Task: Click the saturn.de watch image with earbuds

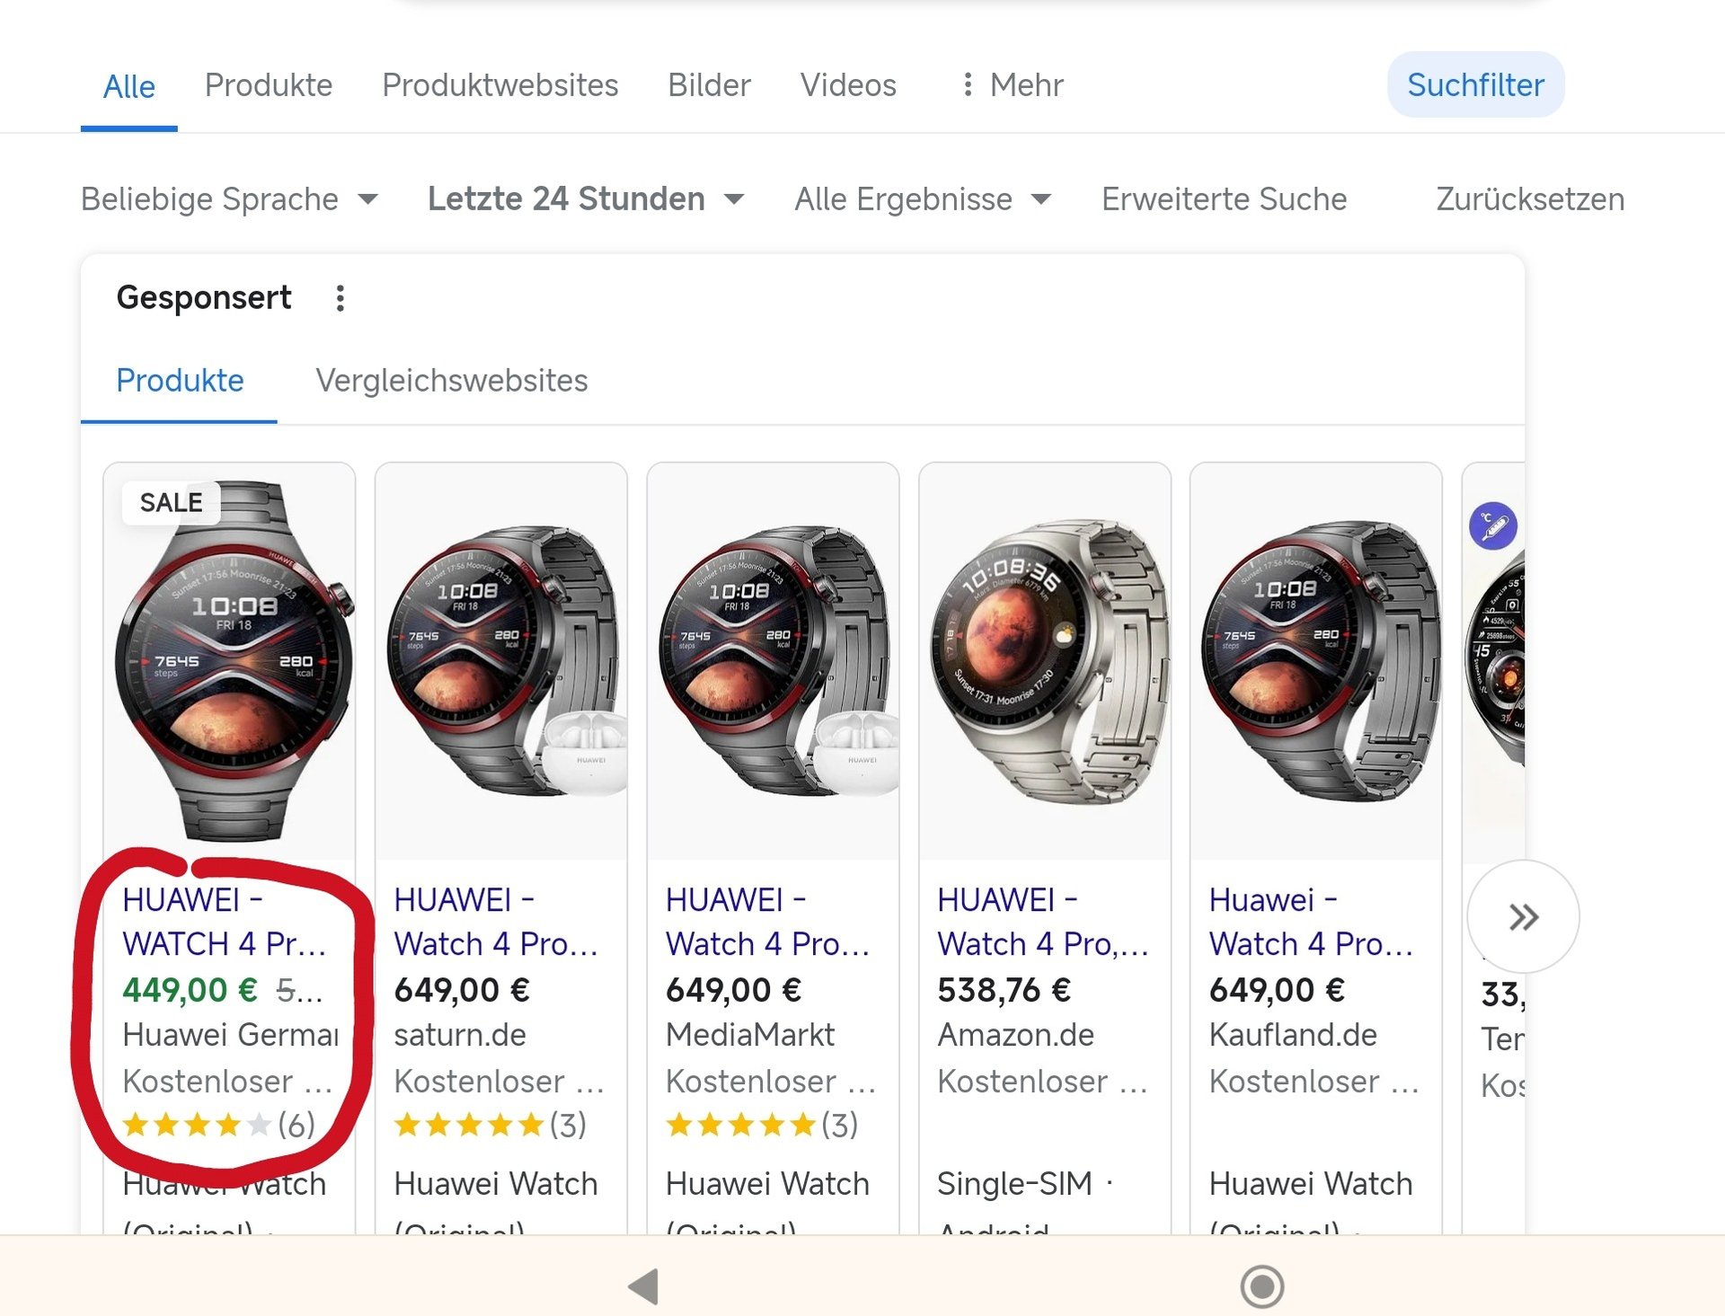Action: point(501,661)
